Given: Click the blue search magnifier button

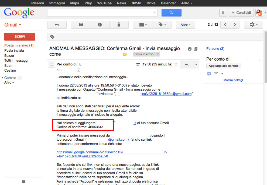Looking at the screenshot, I should click(171, 13).
